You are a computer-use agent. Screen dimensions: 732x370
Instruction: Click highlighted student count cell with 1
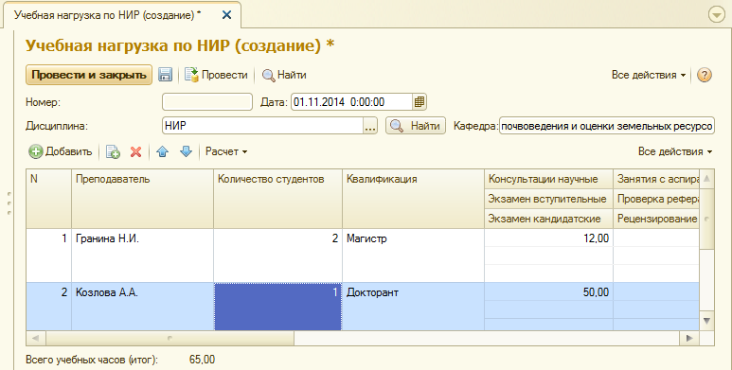click(277, 307)
